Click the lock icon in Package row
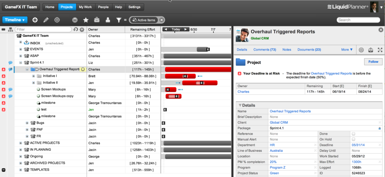The image size is (385, 177). [380, 128]
